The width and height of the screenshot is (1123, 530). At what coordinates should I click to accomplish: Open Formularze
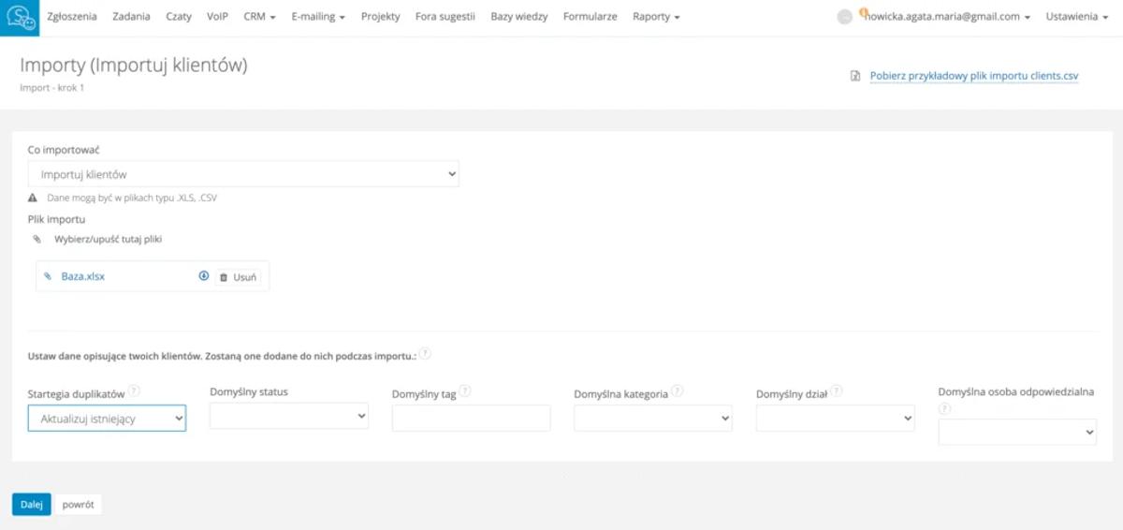click(x=591, y=17)
